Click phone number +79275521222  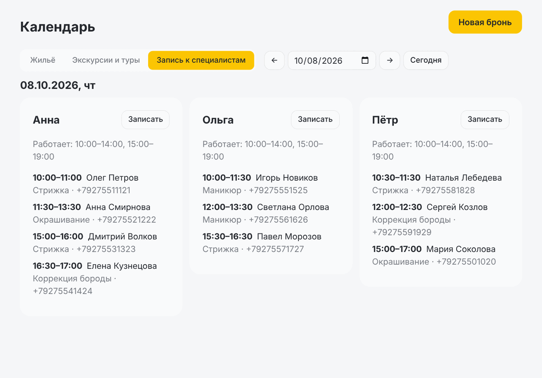pyautogui.click(x=126, y=220)
